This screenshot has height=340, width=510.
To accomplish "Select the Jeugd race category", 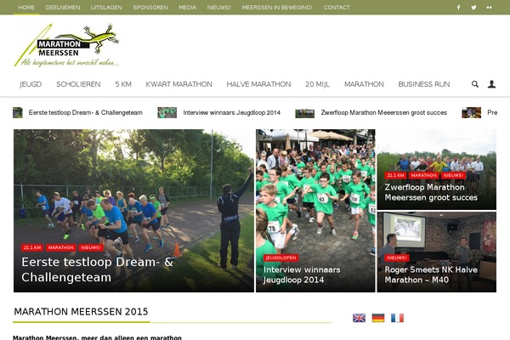I will [x=31, y=84].
